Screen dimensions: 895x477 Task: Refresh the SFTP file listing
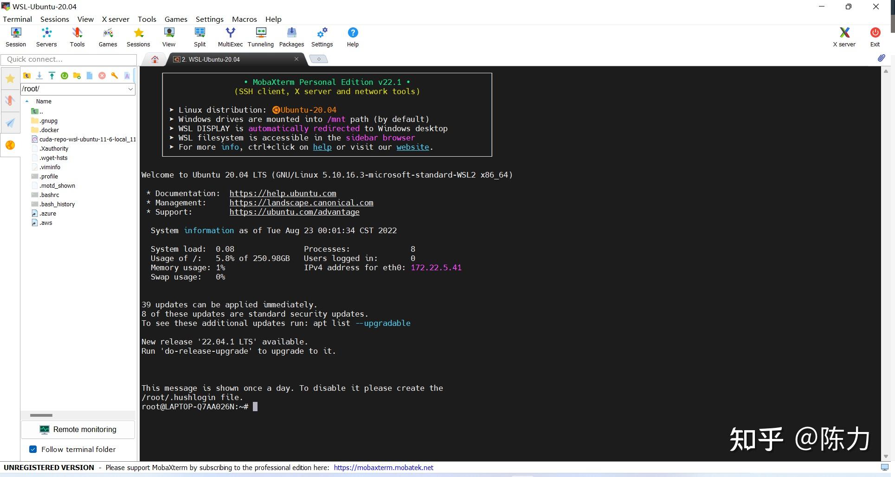(64, 76)
